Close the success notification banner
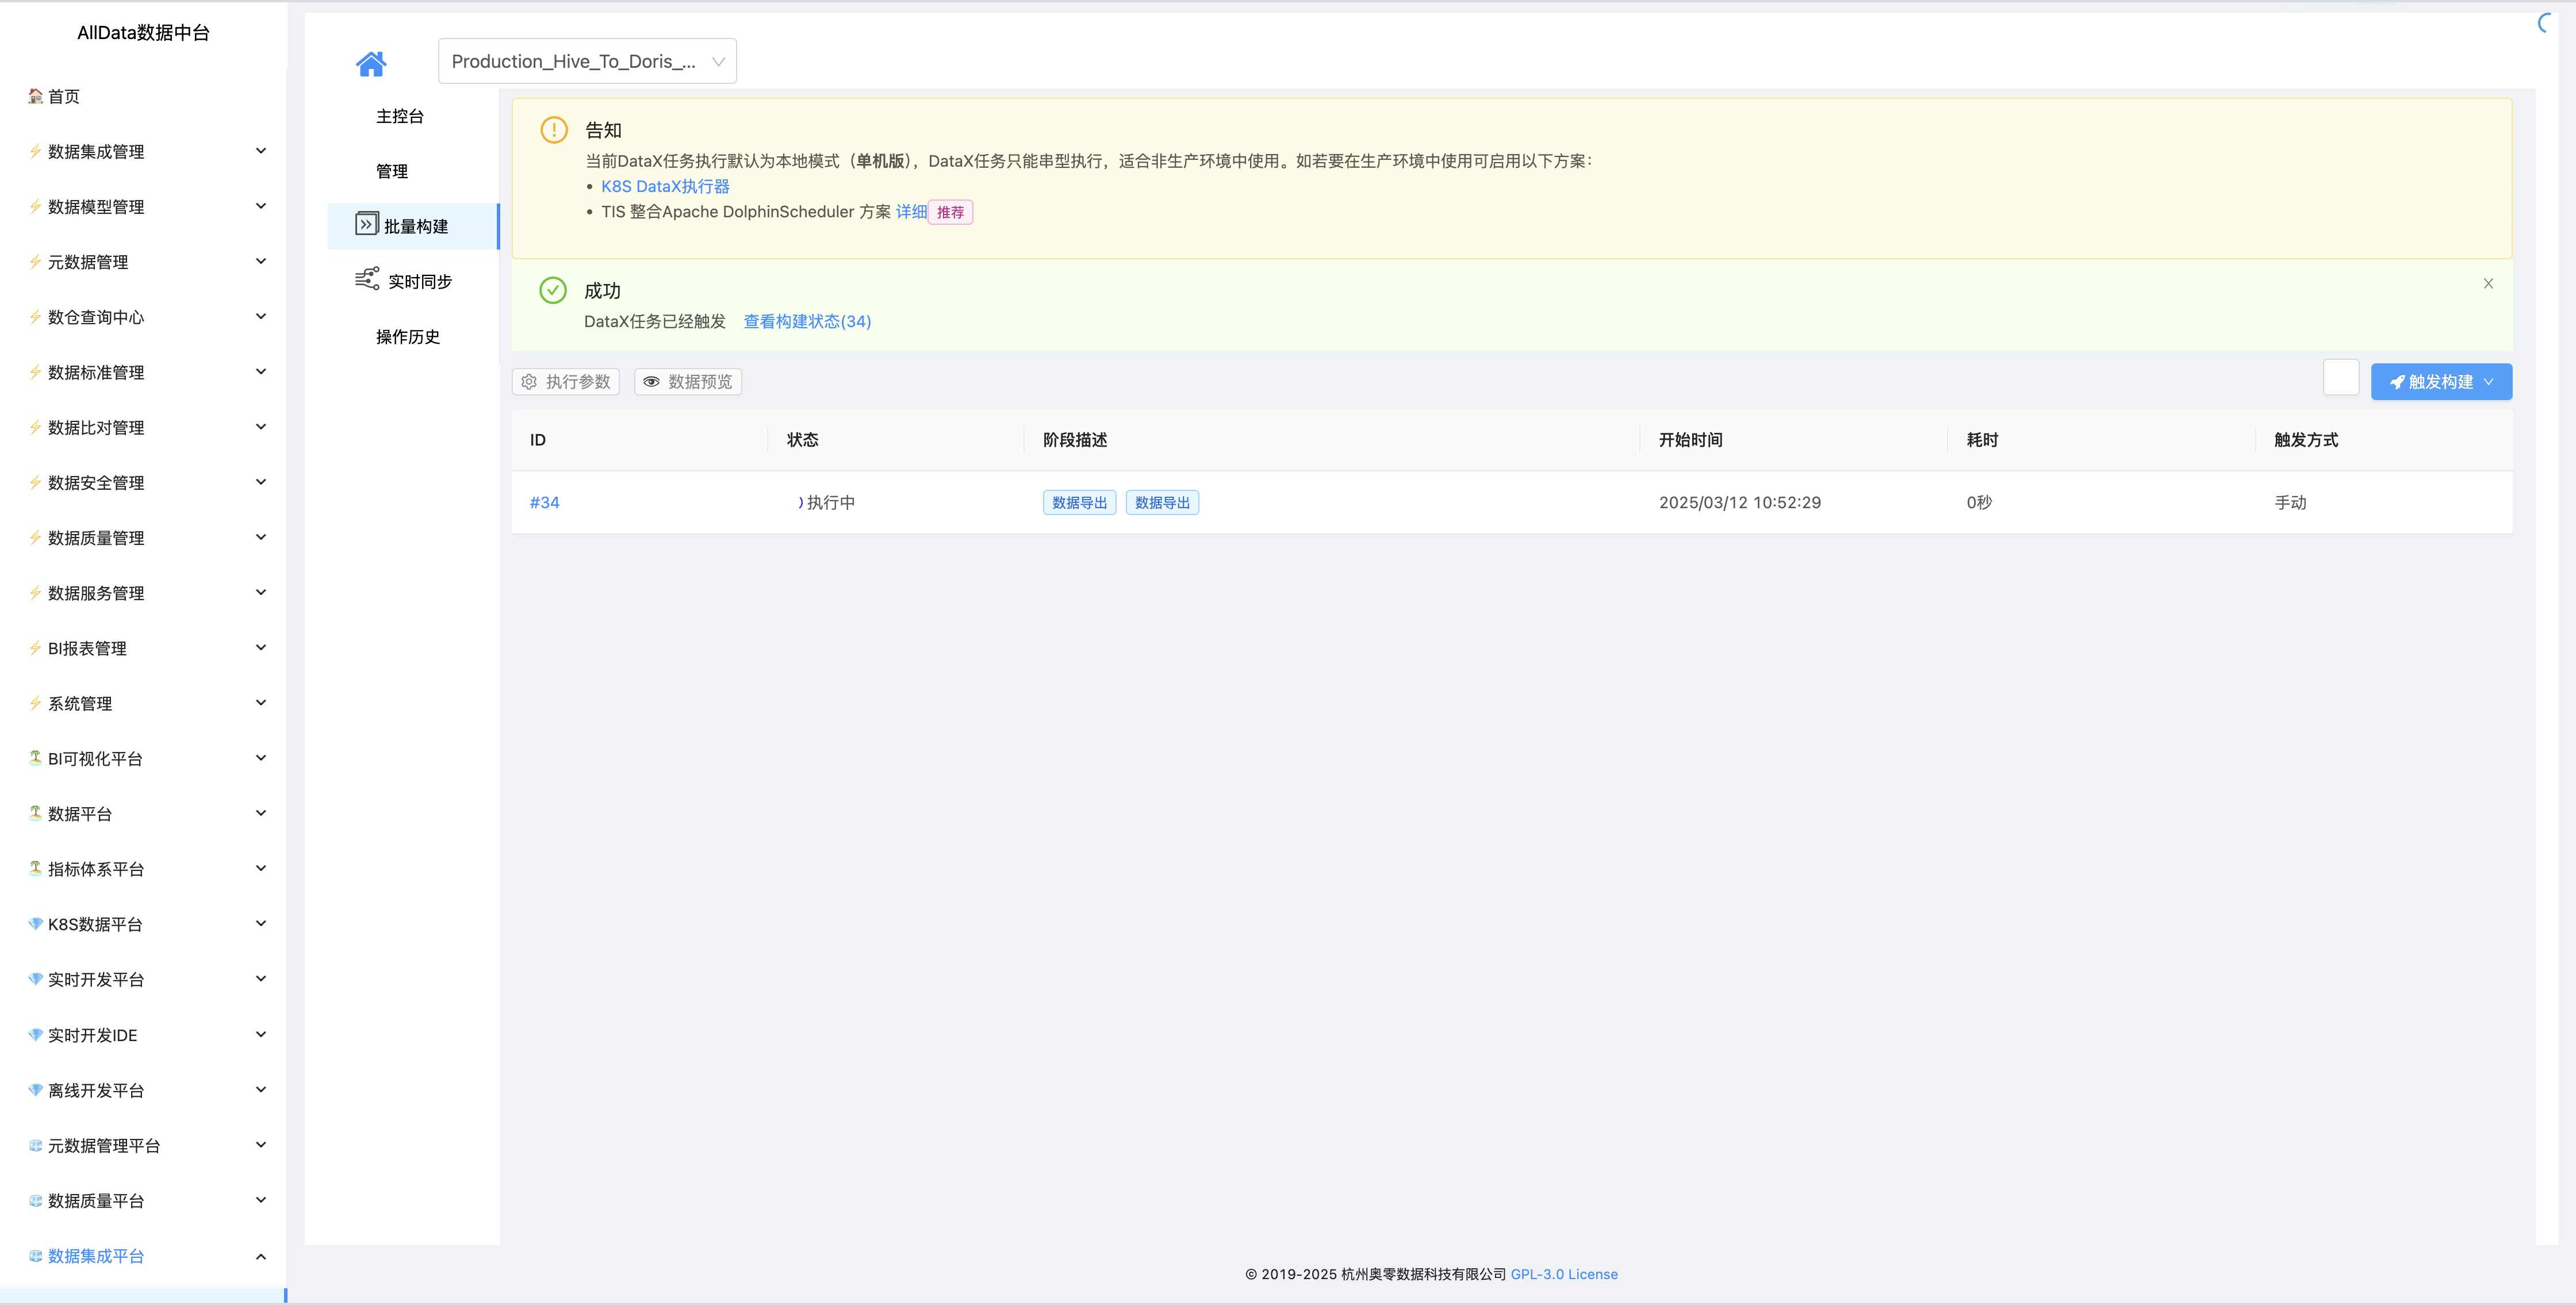 [2488, 284]
